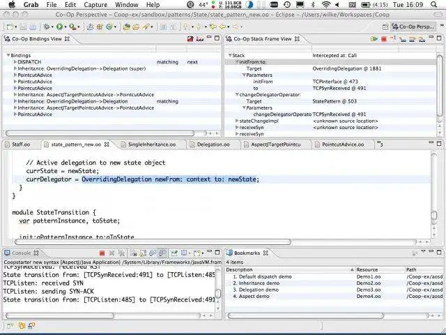Sort bookmarks by Resource column header
Image resolution: width=446 pixels, height=335 pixels.
click(380, 269)
